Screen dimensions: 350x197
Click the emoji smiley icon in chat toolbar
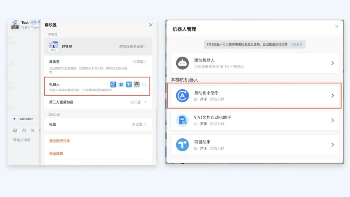pyautogui.click(x=15, y=131)
